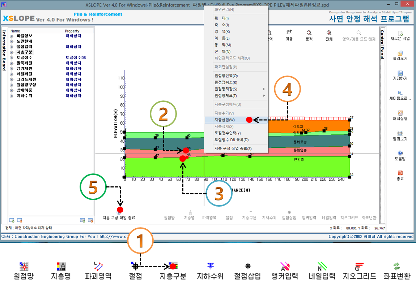Click node 40 on the slope section
Image resolution: width=416 pixels, height=285 pixels.
point(187,138)
